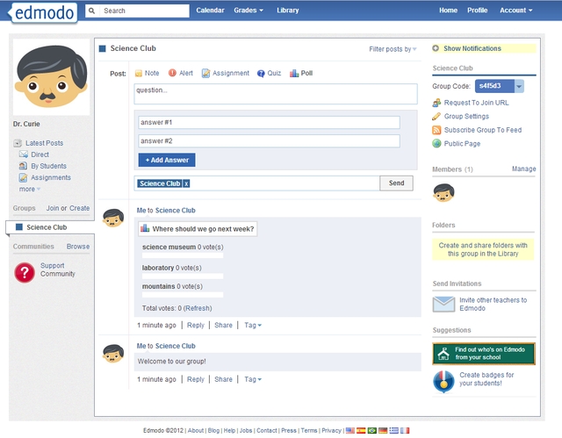The width and height of the screenshot is (562, 438).
Task: Open the Grades dropdown menu
Action: (x=249, y=11)
